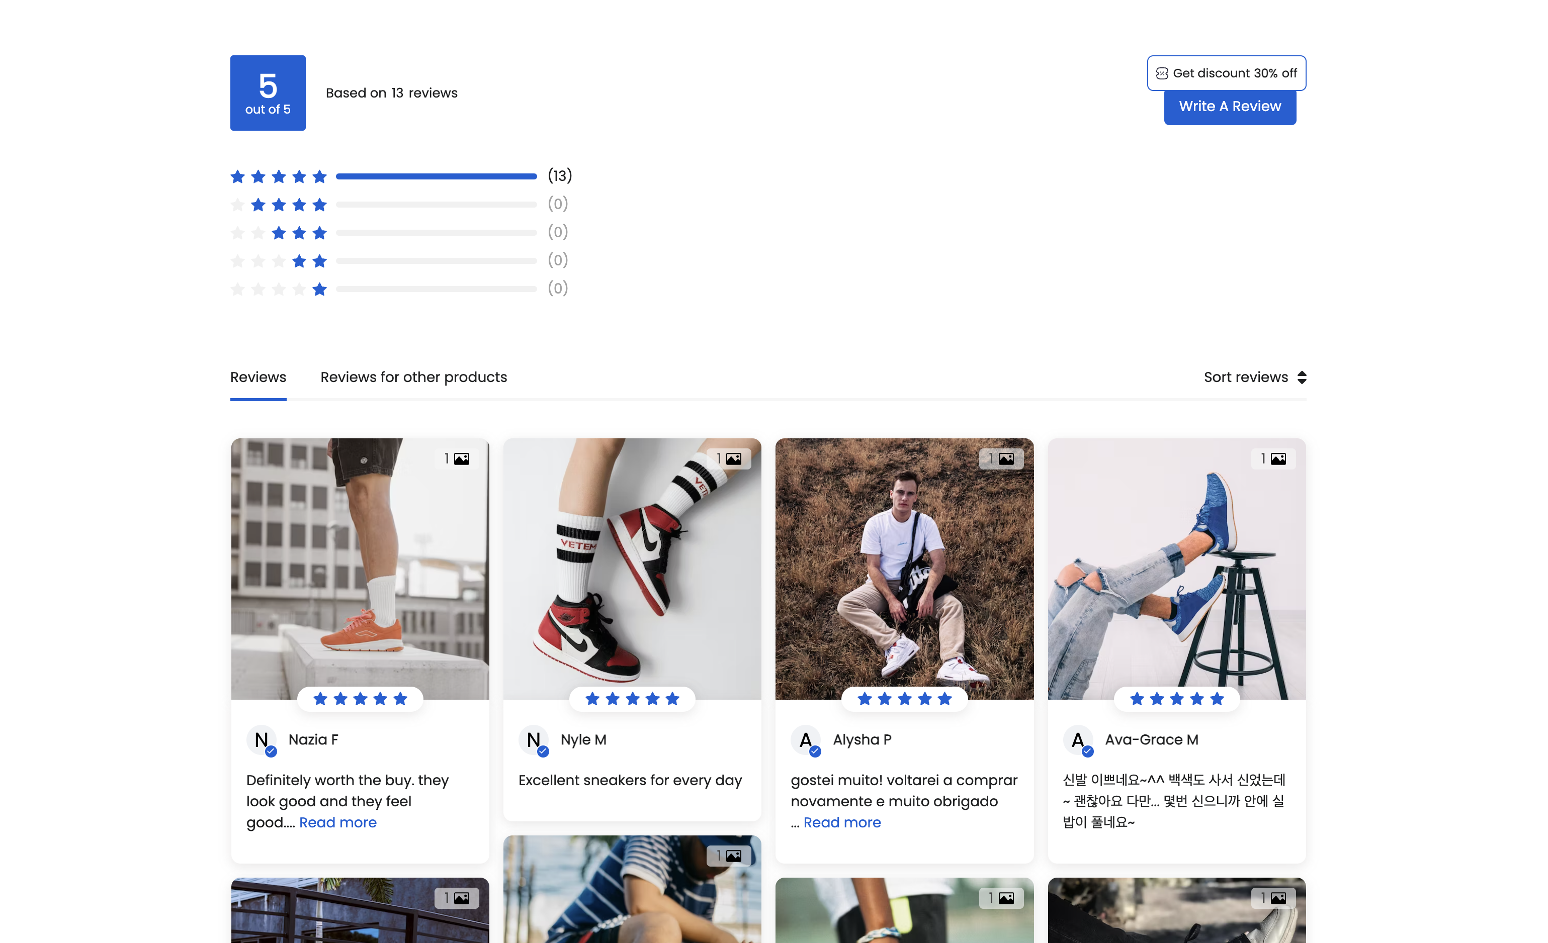
Task: Click the reviewer name Ava-Grace M
Action: (x=1152, y=739)
